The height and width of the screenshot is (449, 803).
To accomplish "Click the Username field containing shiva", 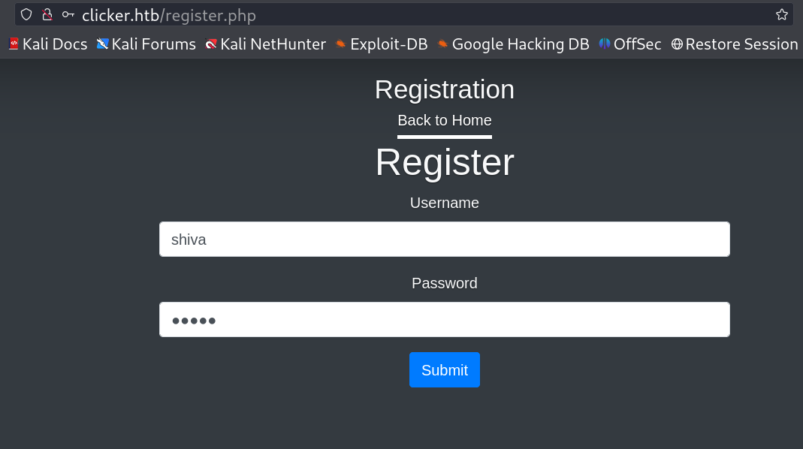I will click(x=445, y=240).
